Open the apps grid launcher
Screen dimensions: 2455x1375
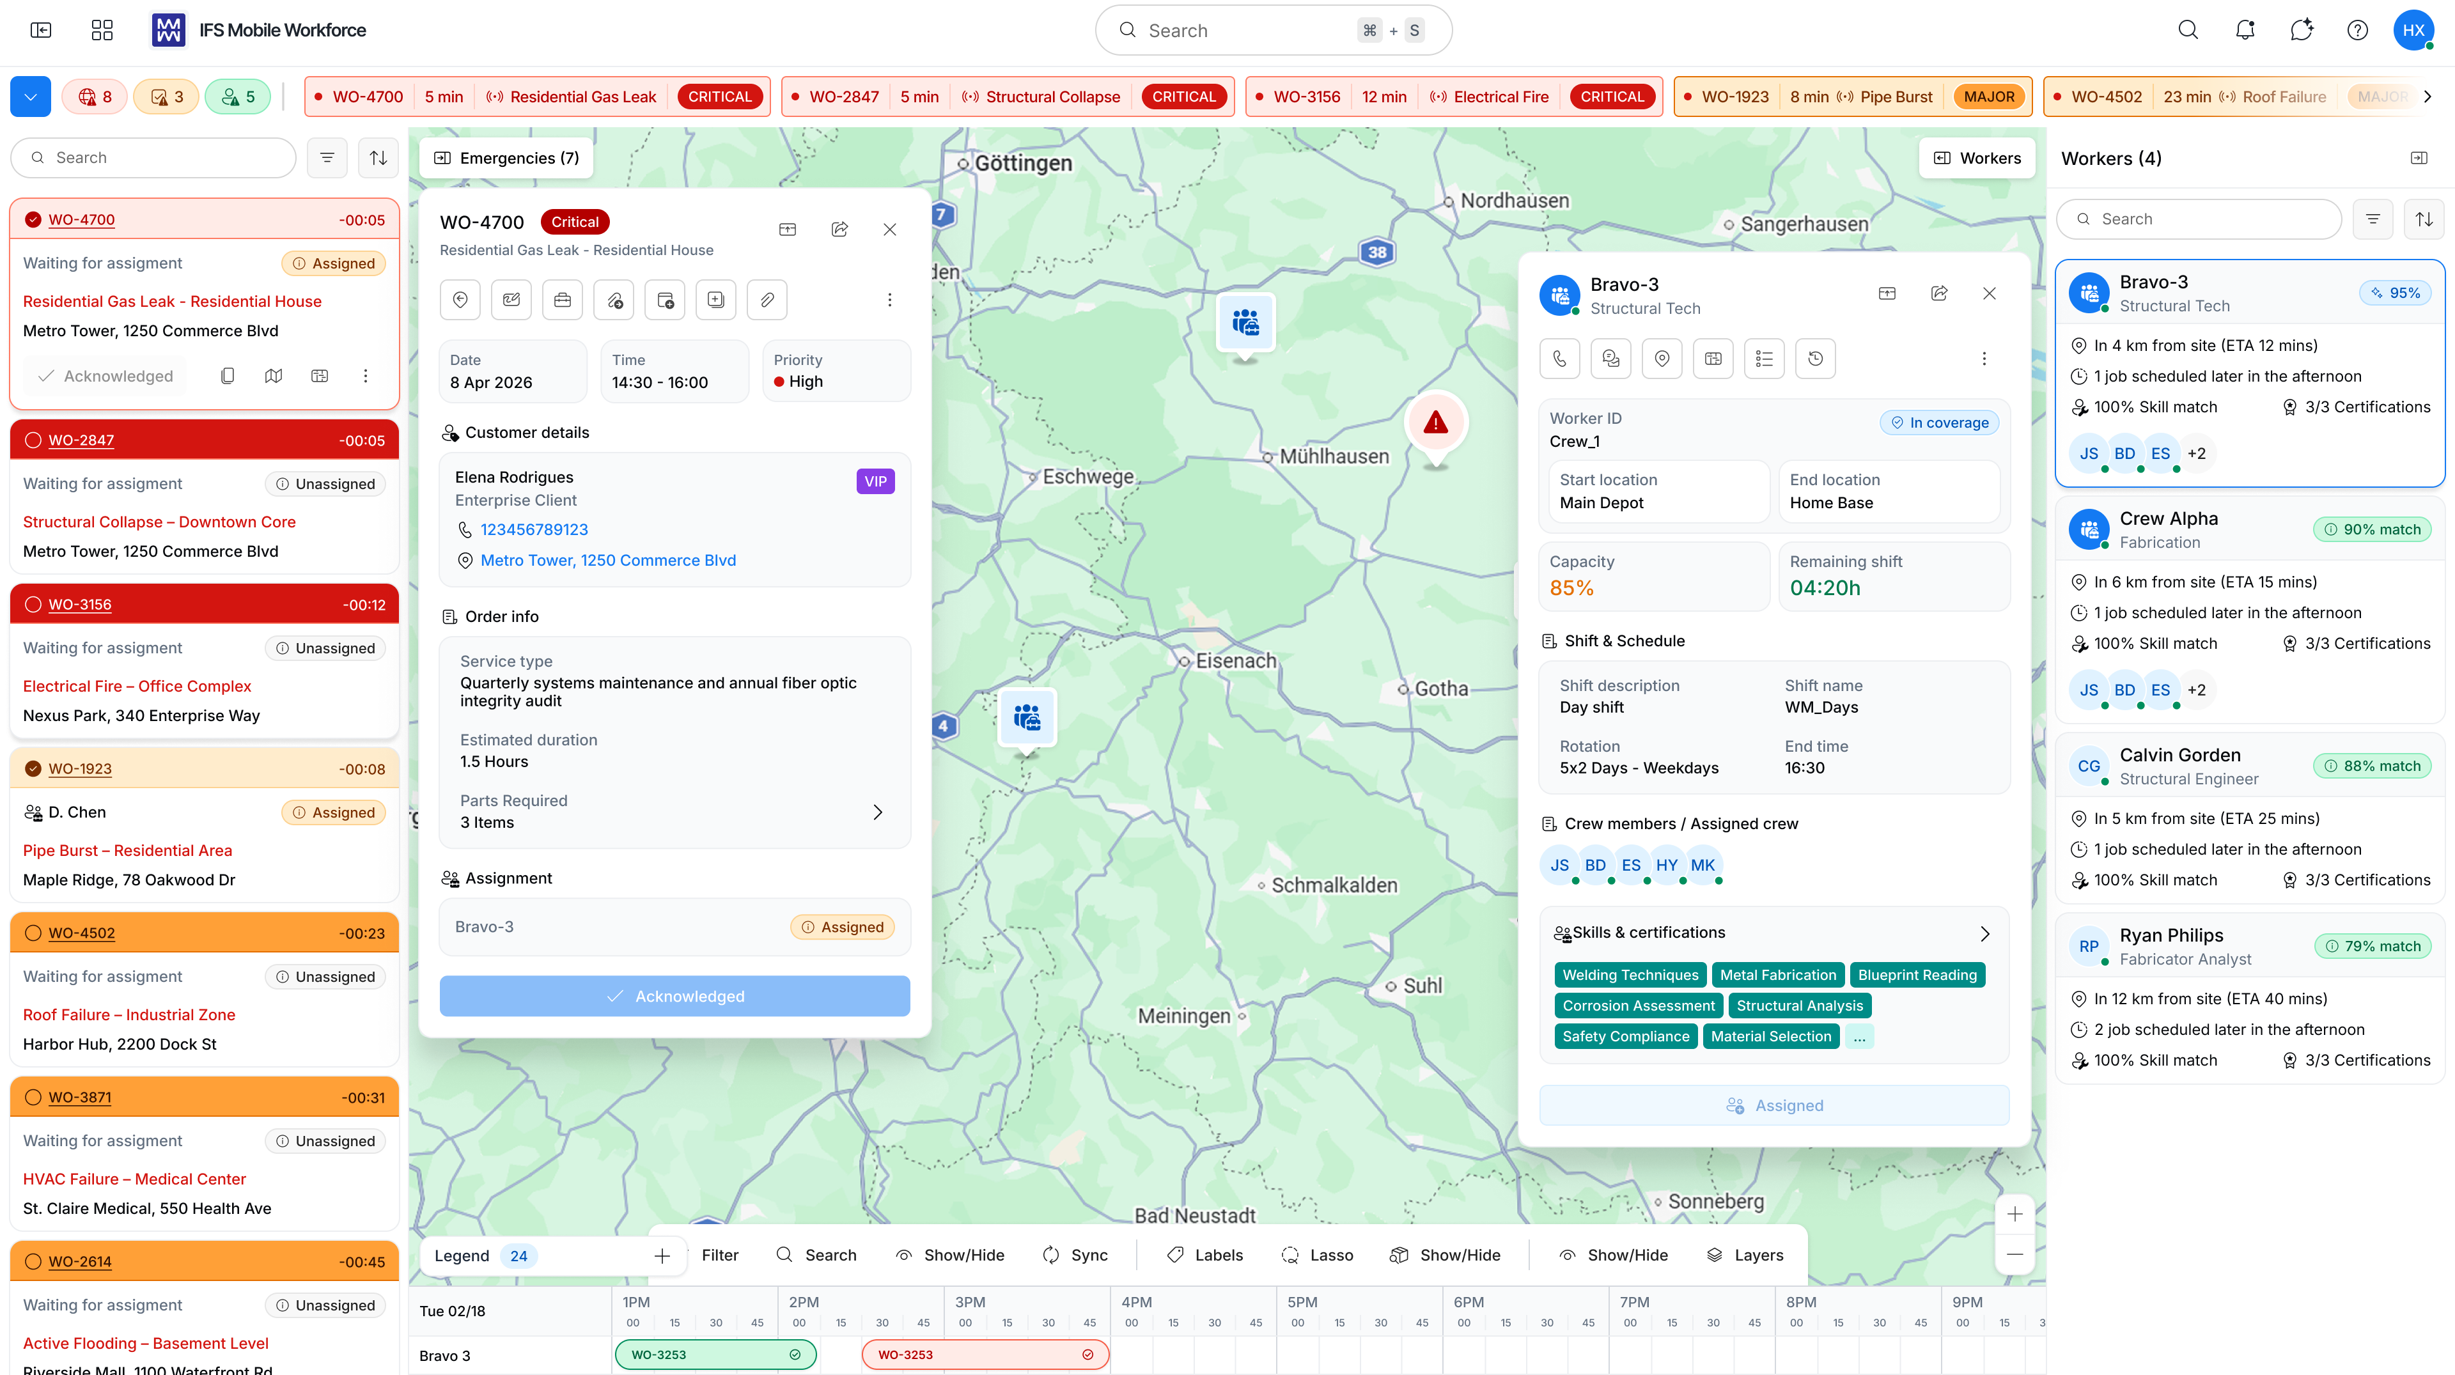(x=102, y=31)
